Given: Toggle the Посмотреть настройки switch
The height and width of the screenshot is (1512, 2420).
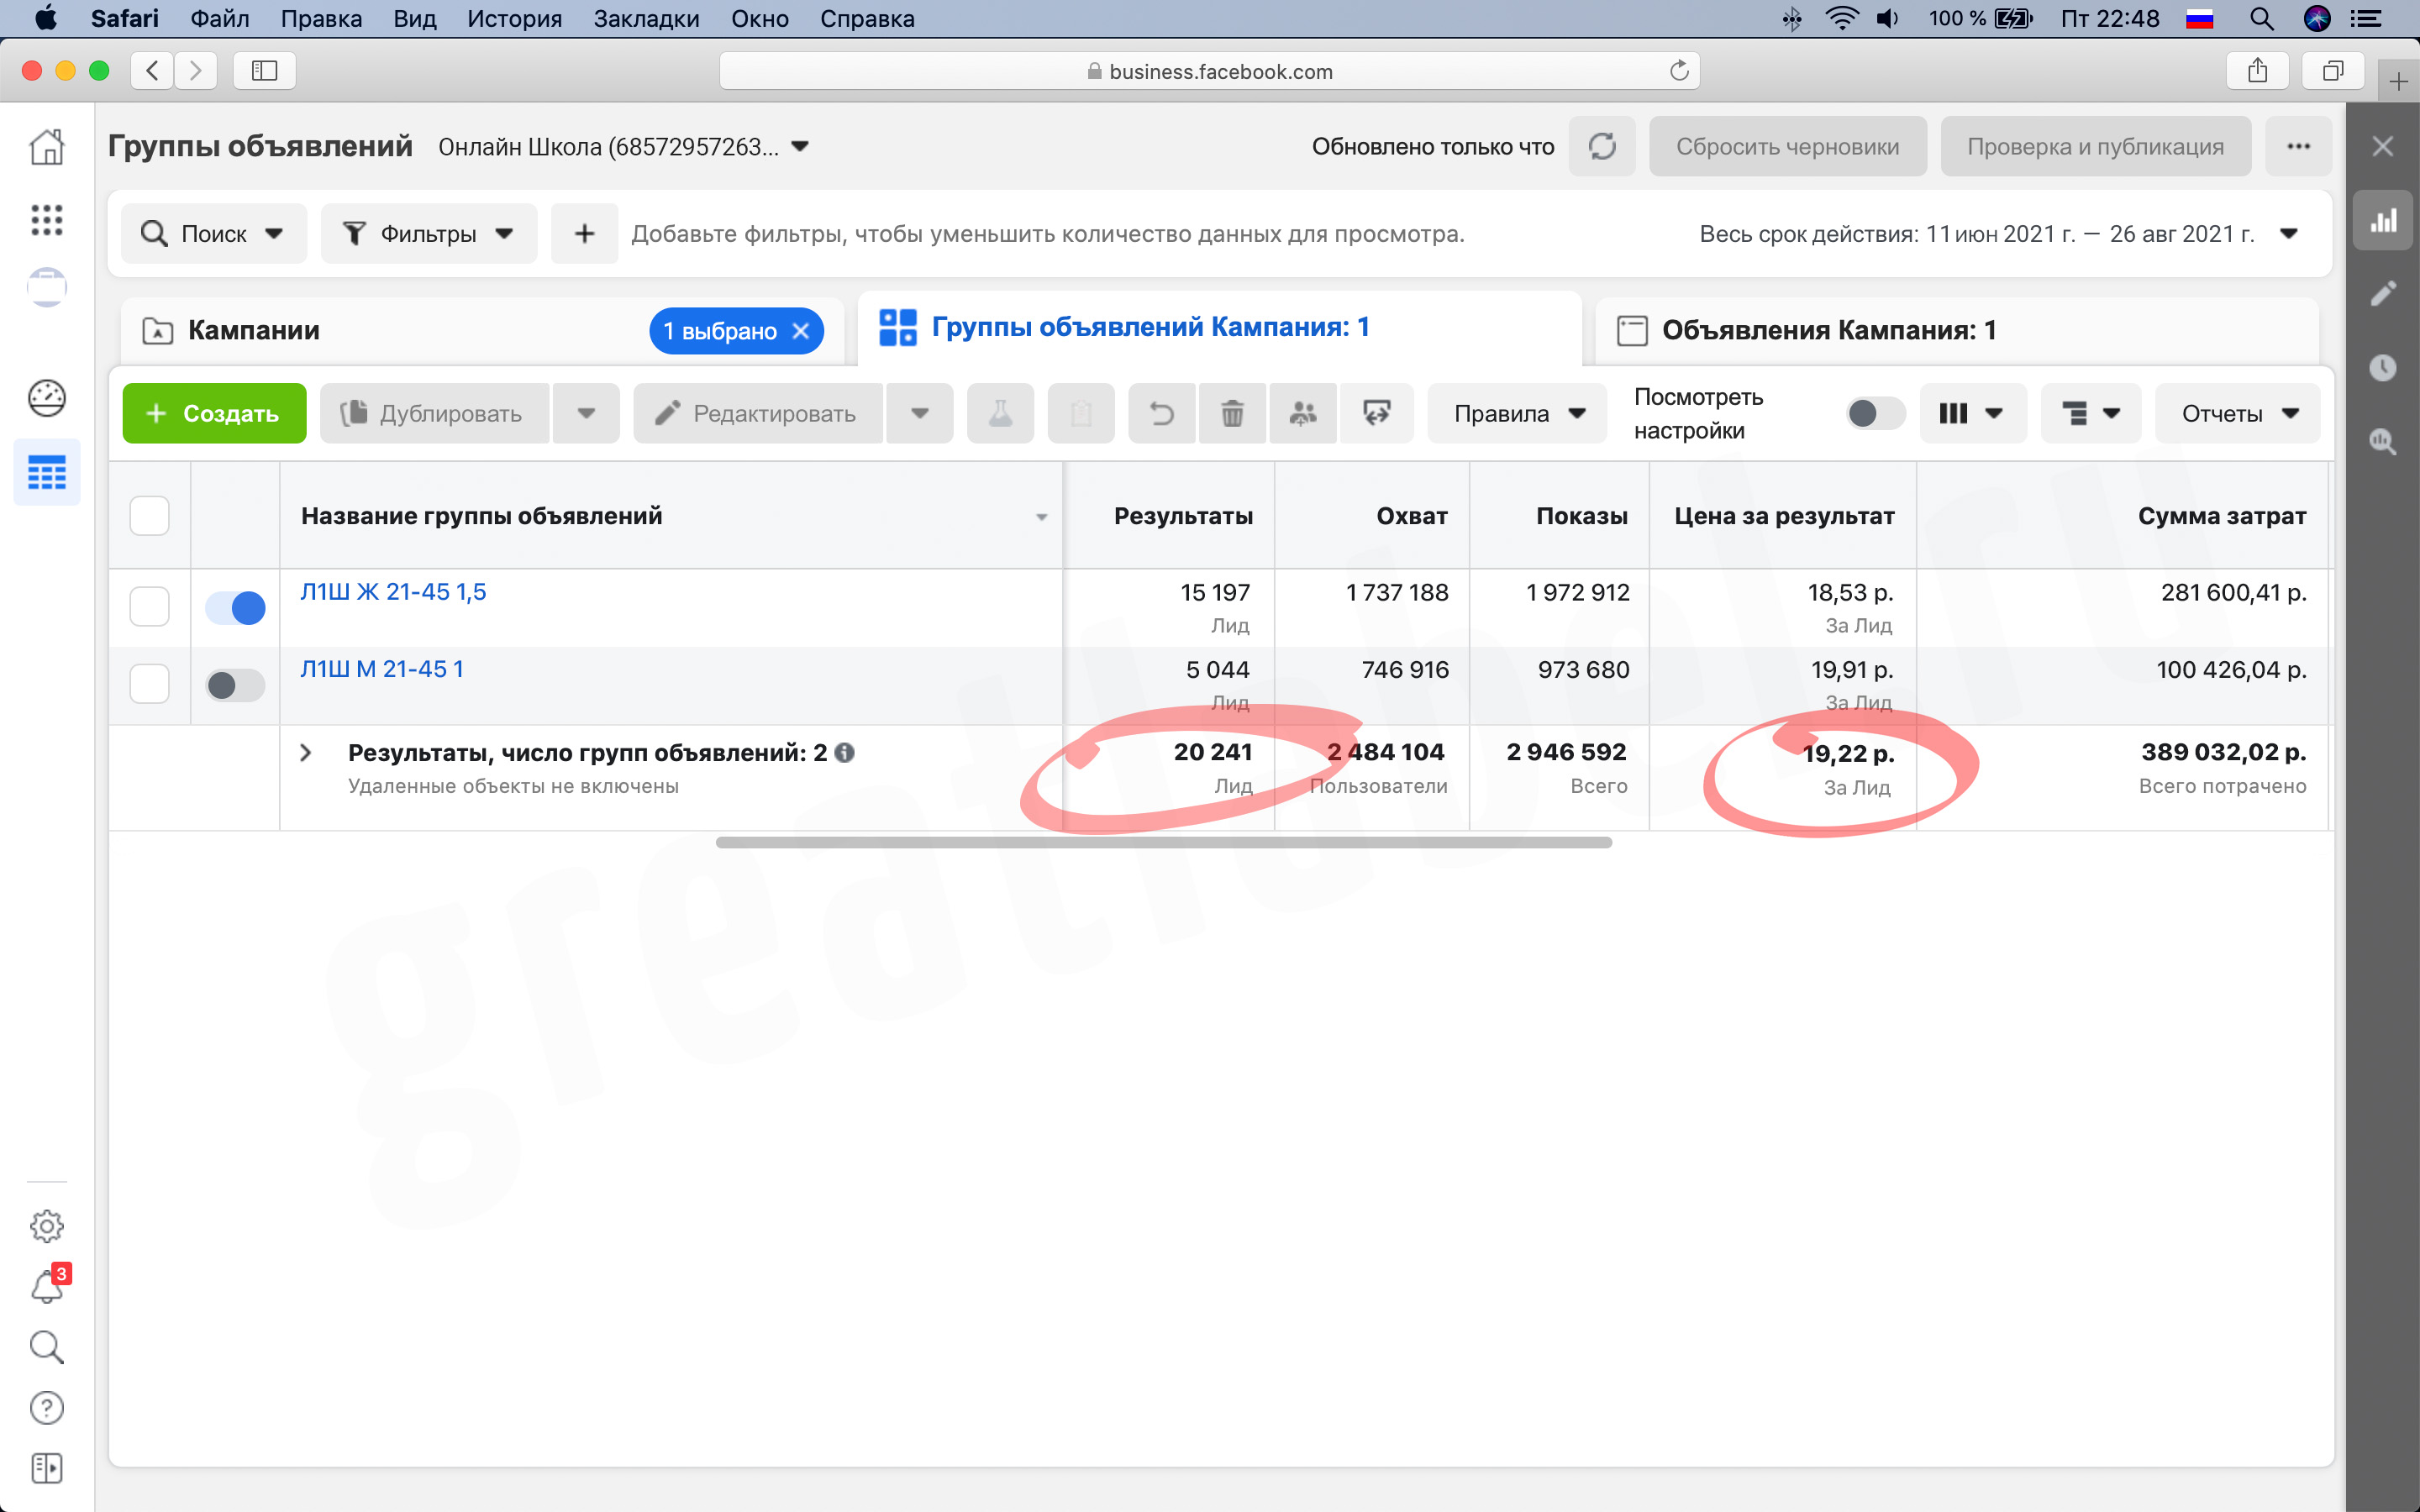Looking at the screenshot, I should (x=1875, y=413).
